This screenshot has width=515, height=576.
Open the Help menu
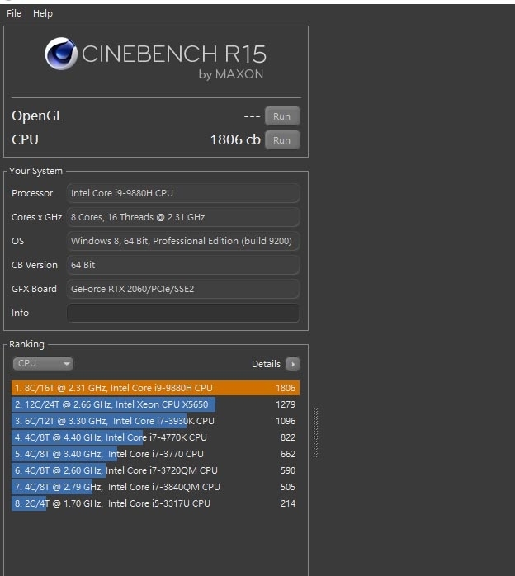click(x=43, y=13)
